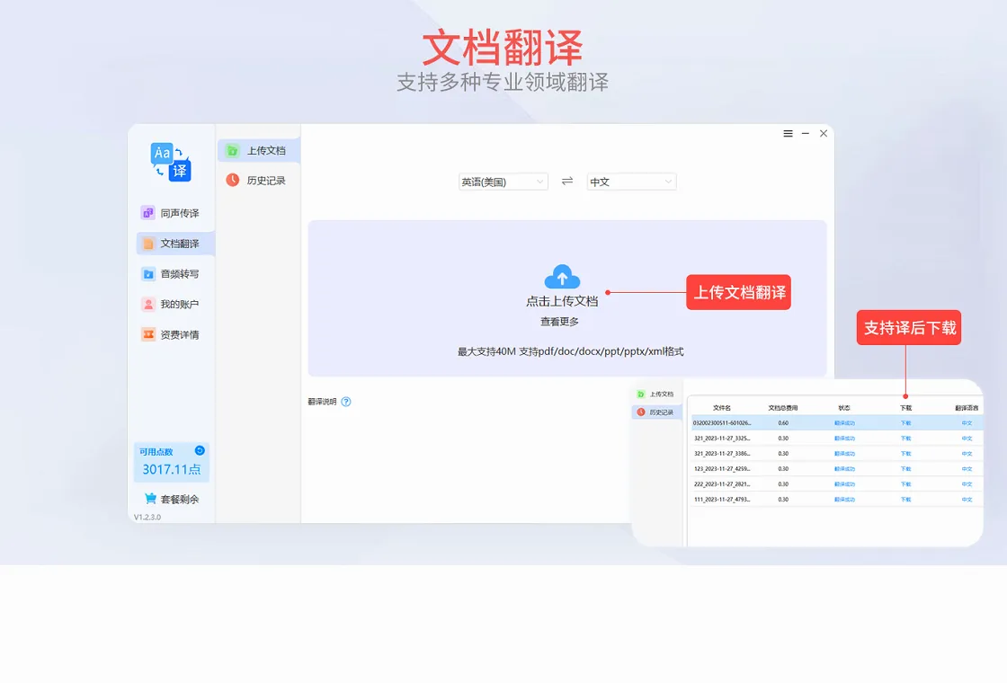Switch to the 历史记录 tab
This screenshot has width=1007, height=683.
(259, 181)
